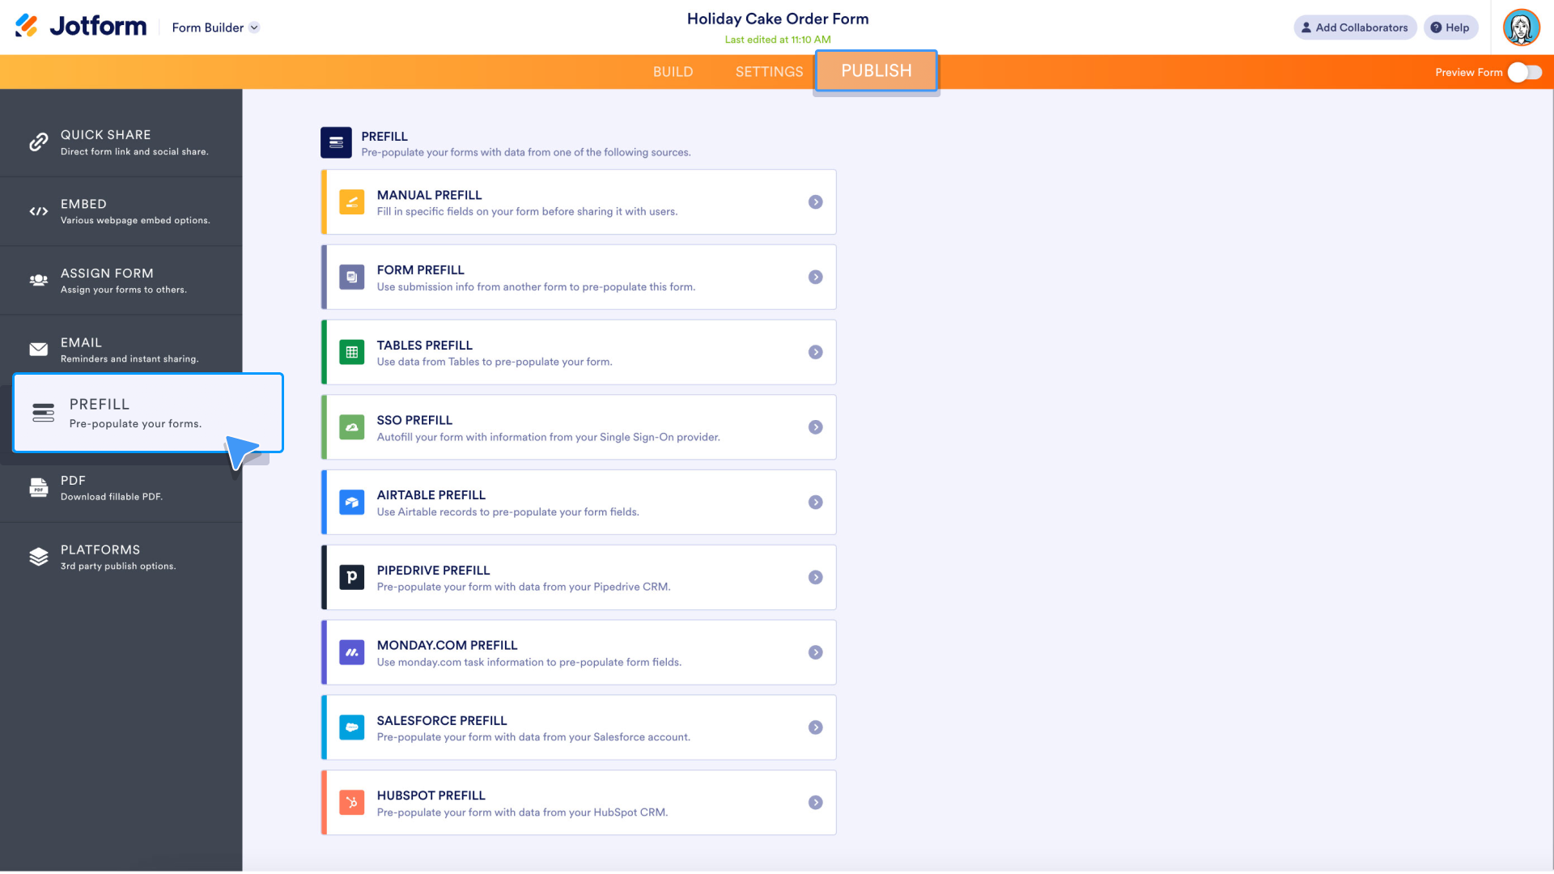Expand Tables Prefill with its arrow
This screenshot has height=874, width=1554.
click(x=815, y=352)
